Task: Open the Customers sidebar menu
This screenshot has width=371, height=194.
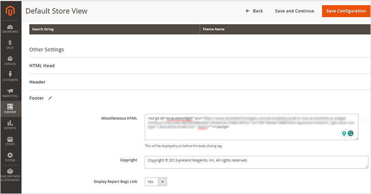Action: (10, 77)
